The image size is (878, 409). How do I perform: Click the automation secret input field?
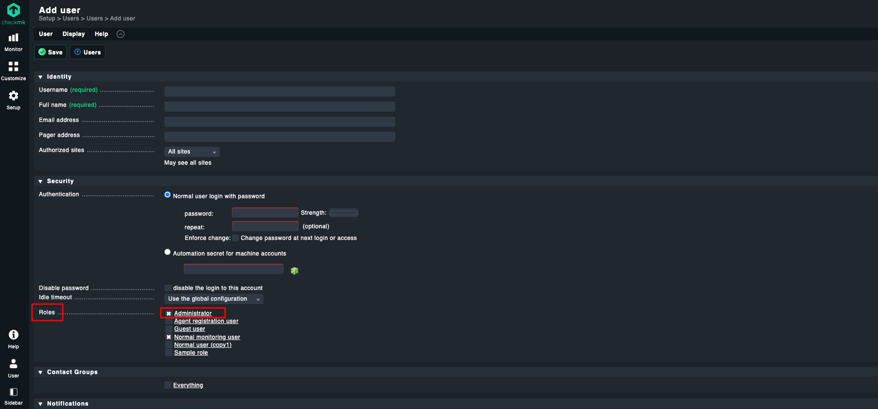click(233, 269)
